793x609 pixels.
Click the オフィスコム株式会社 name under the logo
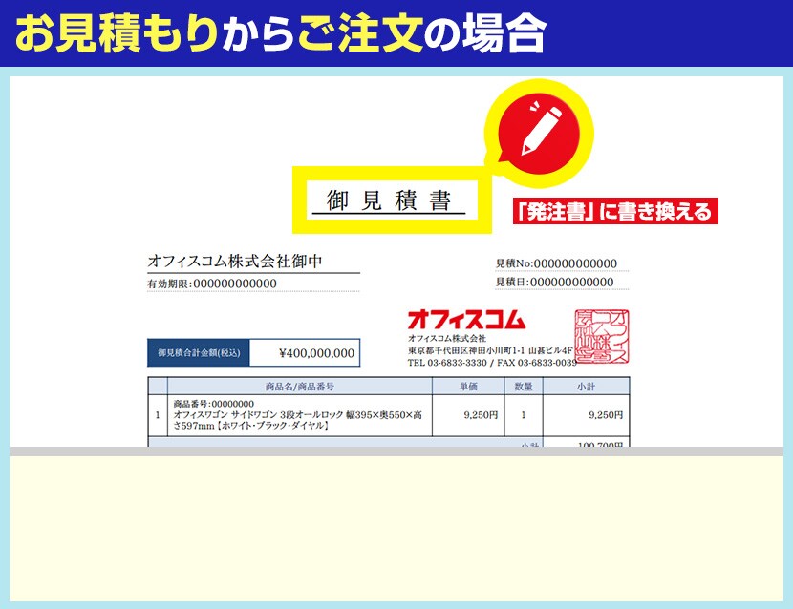click(447, 338)
